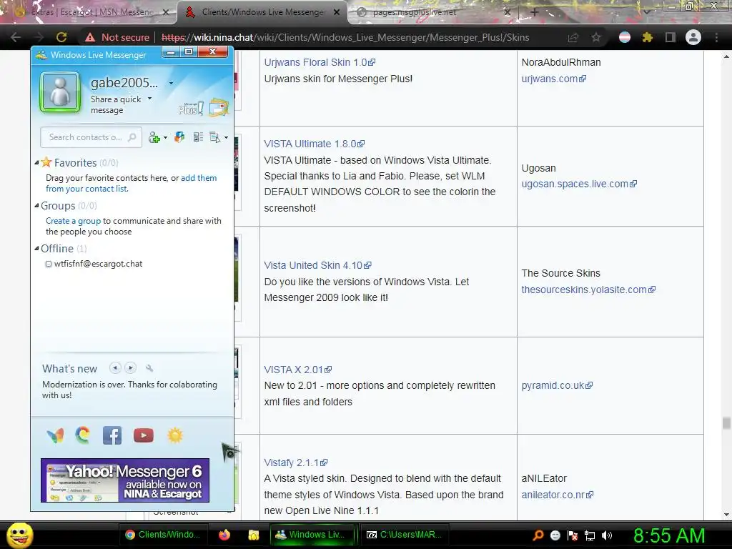Change the contact list layout icon
732x549 pixels.
(198, 137)
